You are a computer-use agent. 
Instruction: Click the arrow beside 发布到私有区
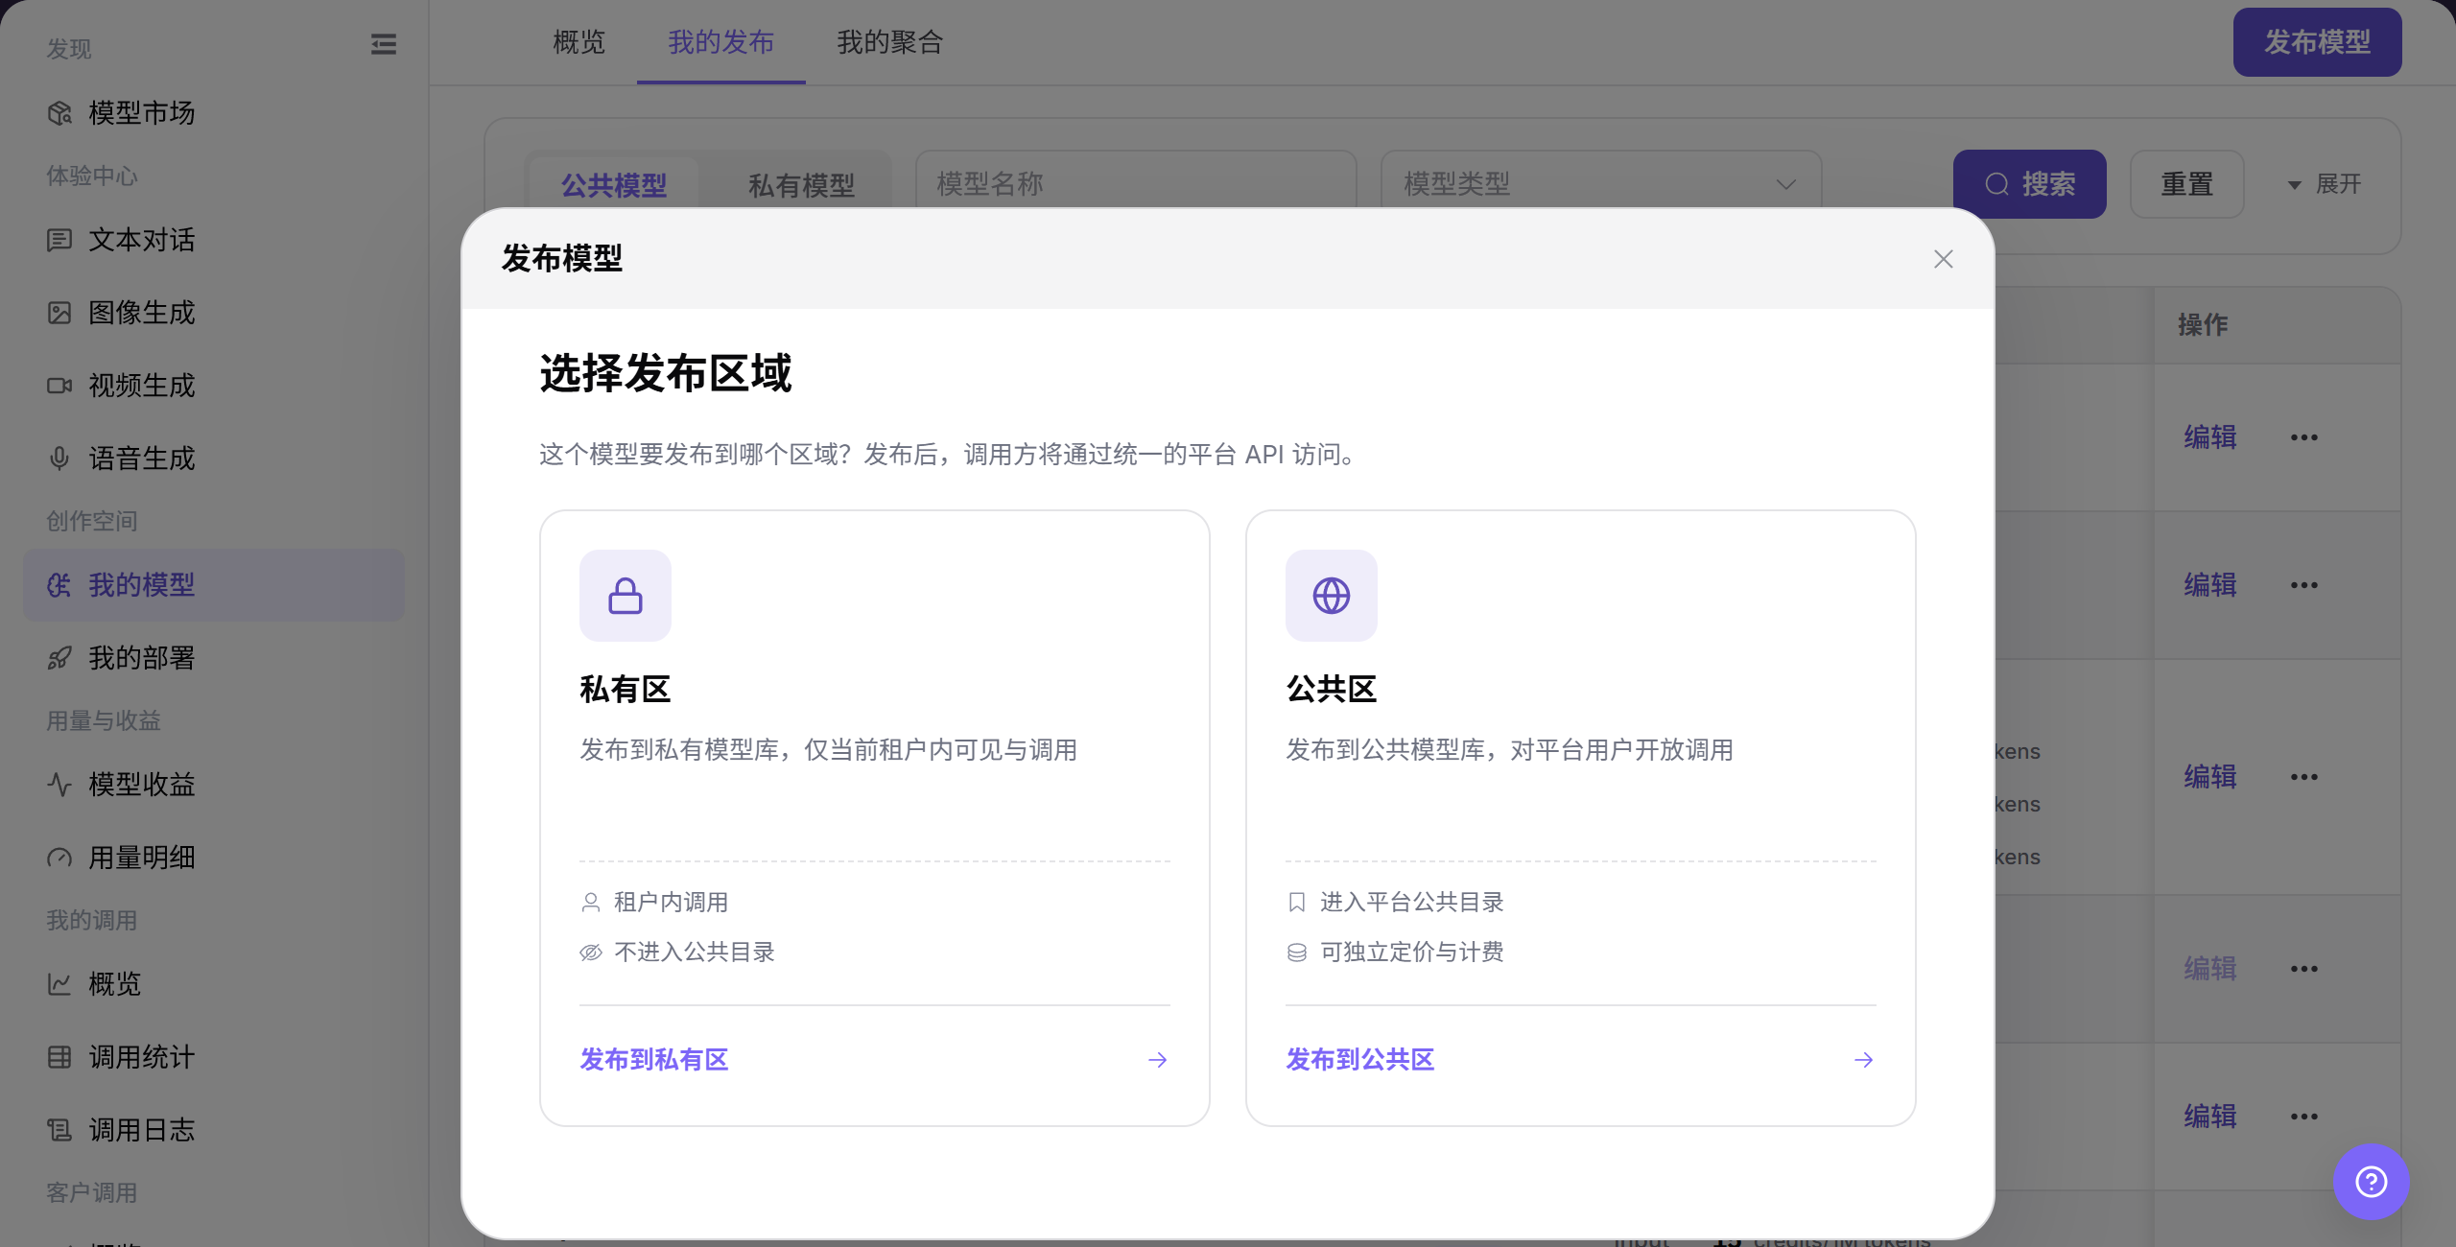tap(1158, 1060)
